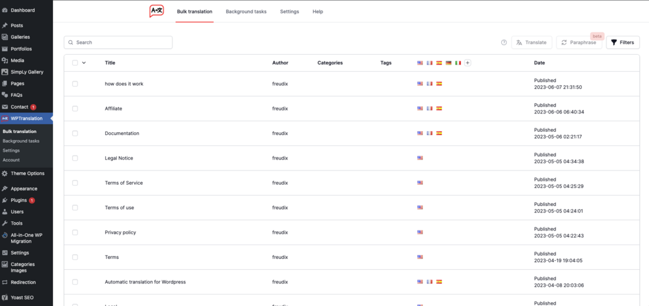Screen dimensions: 649x306
Task: Open the Settings tab
Action: 289,12
